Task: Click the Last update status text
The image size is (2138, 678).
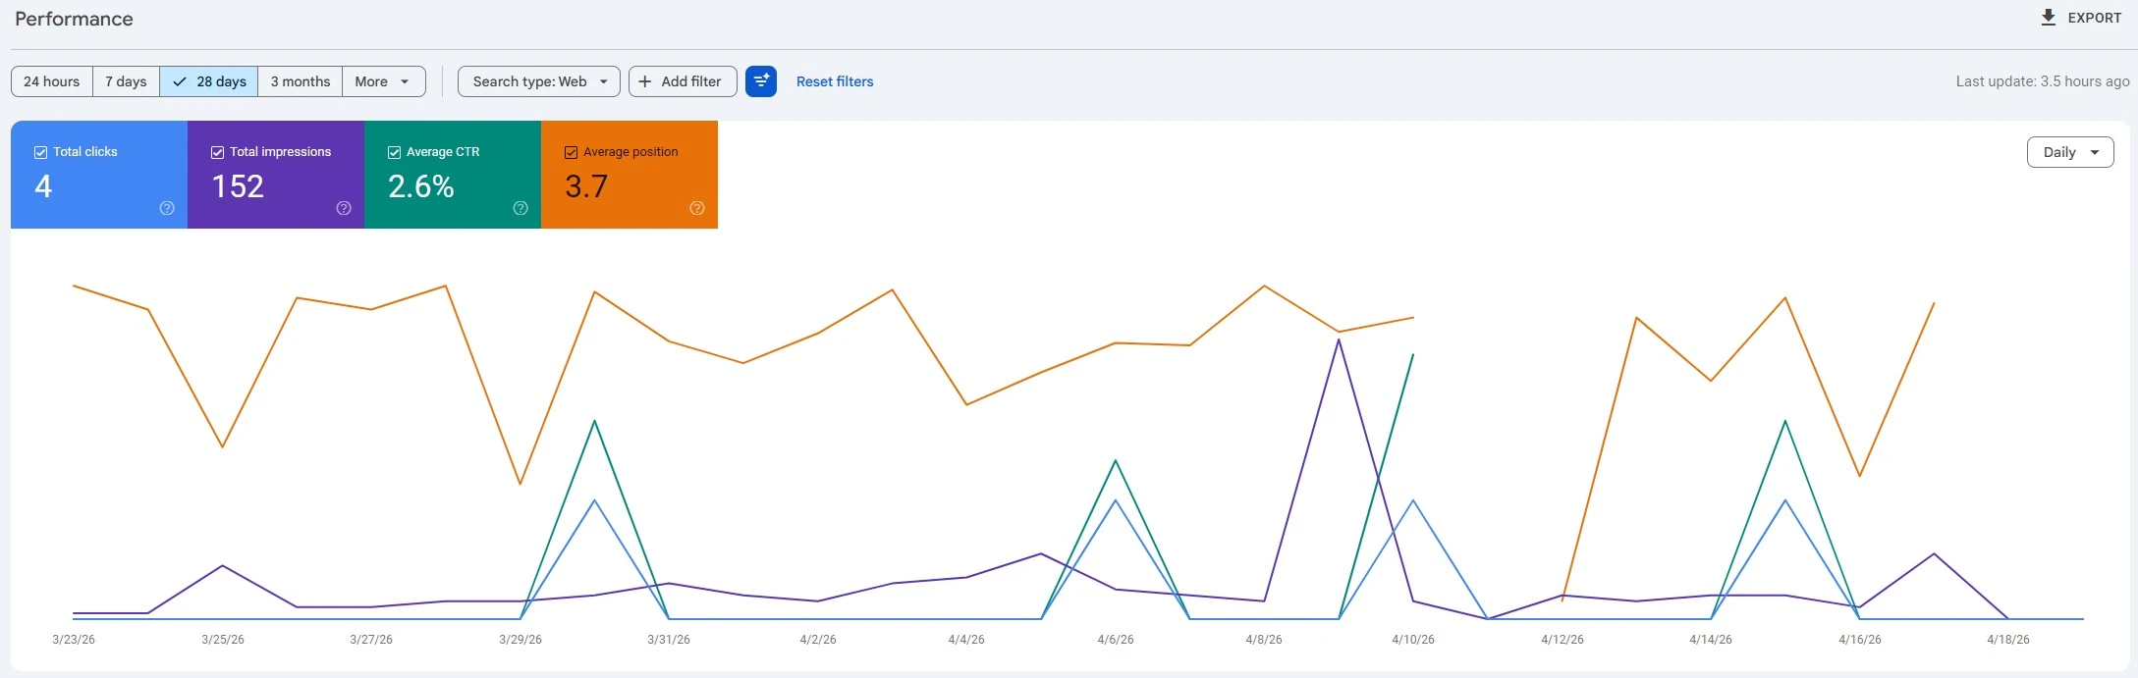Action: point(2043,81)
